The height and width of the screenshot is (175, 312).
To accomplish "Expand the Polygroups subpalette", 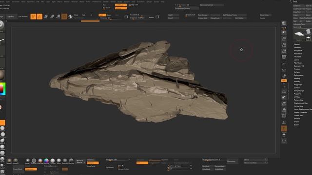I will [x=298, y=85].
